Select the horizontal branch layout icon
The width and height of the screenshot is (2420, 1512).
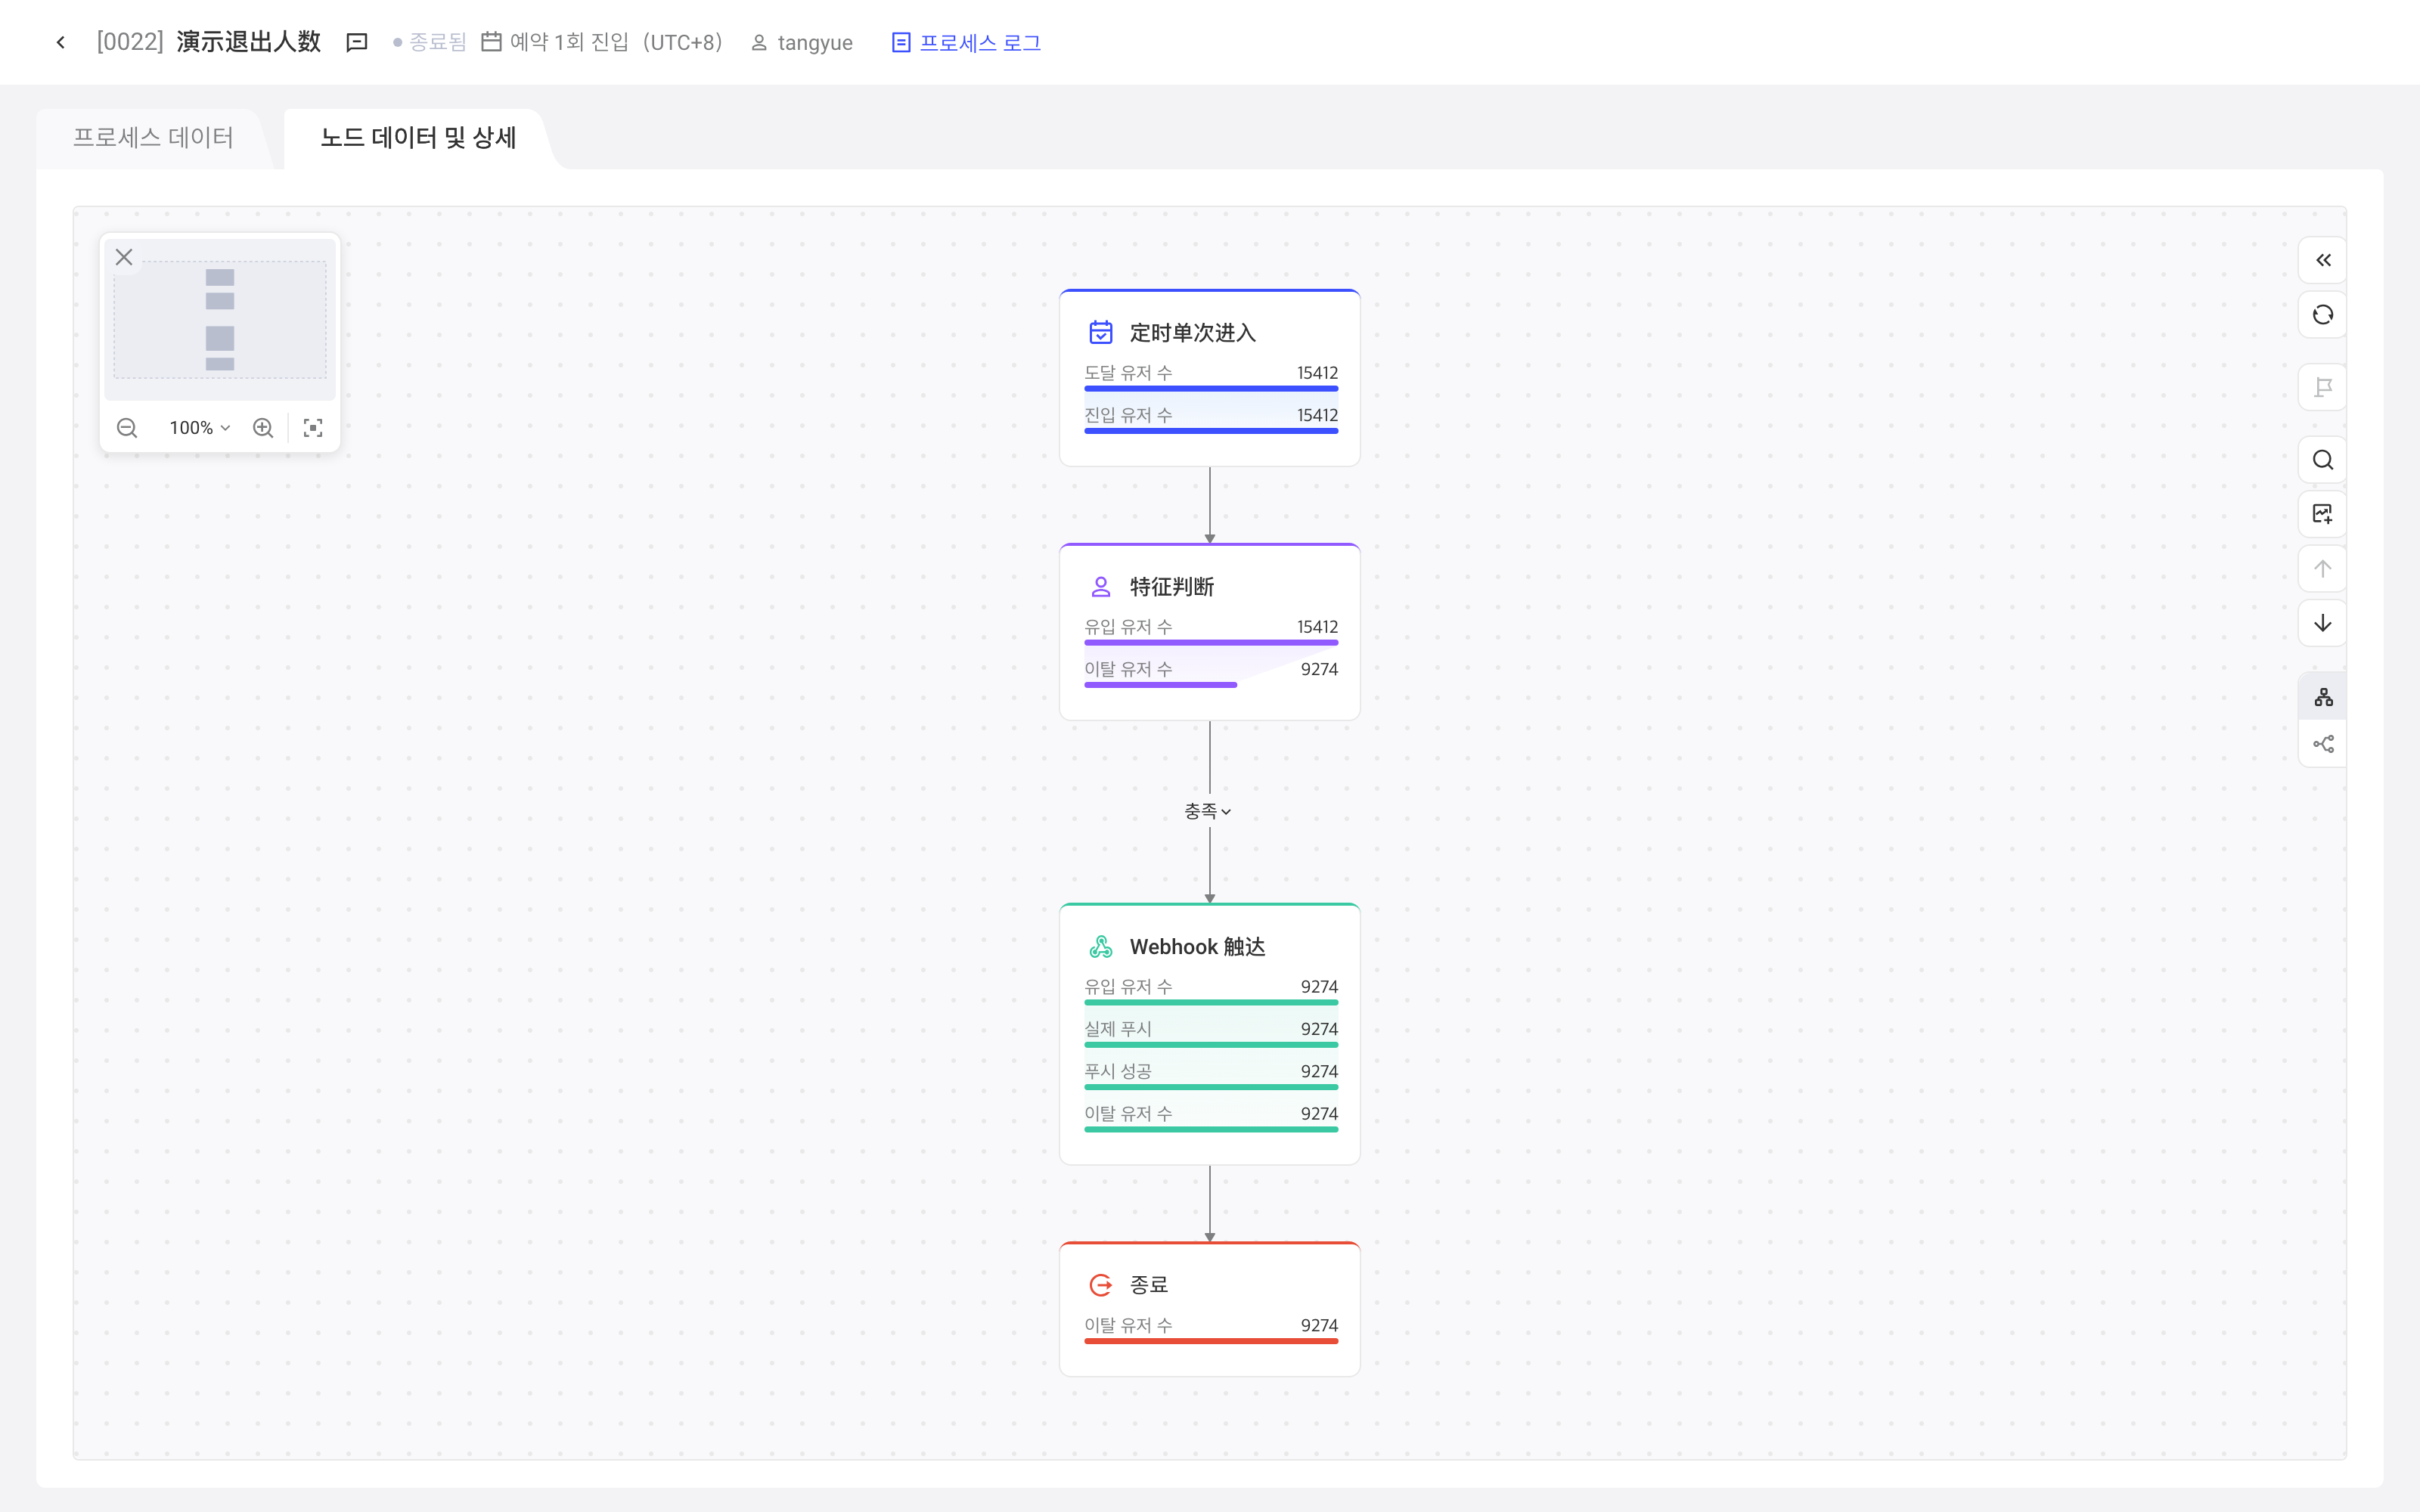2322,744
